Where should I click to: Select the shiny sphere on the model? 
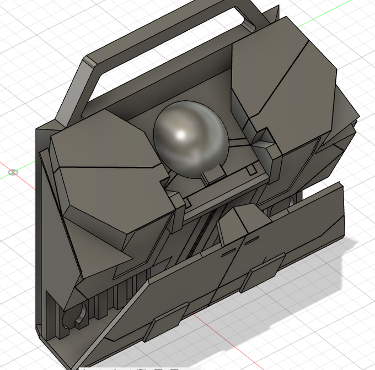pos(191,139)
